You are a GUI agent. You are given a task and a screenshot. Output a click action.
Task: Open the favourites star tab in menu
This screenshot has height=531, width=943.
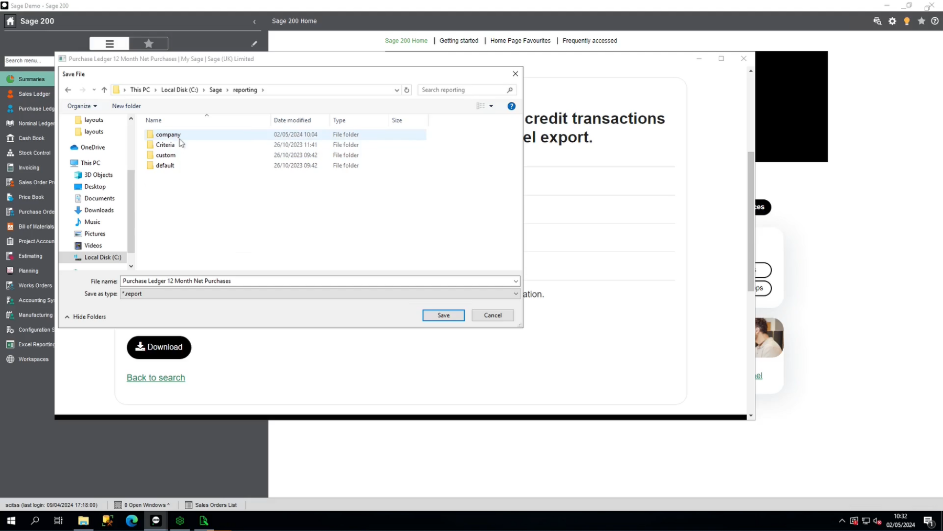(x=149, y=43)
